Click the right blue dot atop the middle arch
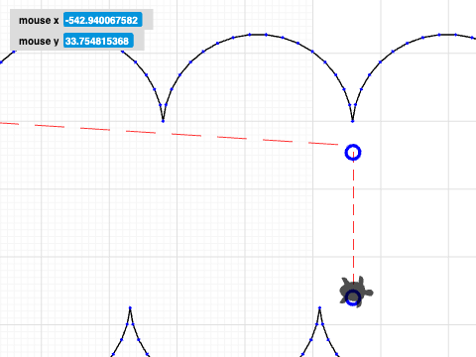This screenshot has height=357, width=476. pos(266,35)
